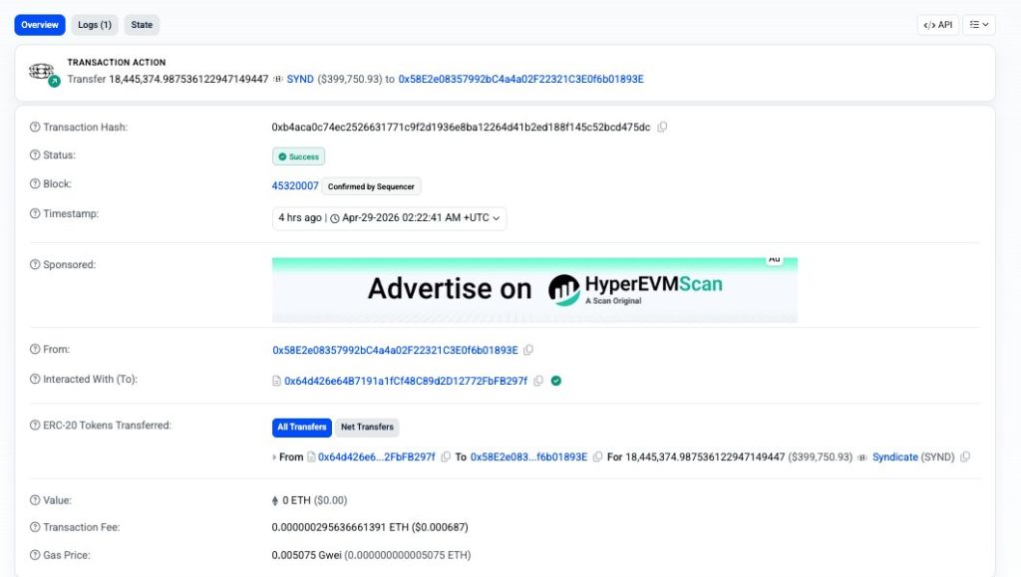Copy the Syndicate token transfer row
Screen dimensions: 1021x577
pyautogui.click(x=963, y=456)
